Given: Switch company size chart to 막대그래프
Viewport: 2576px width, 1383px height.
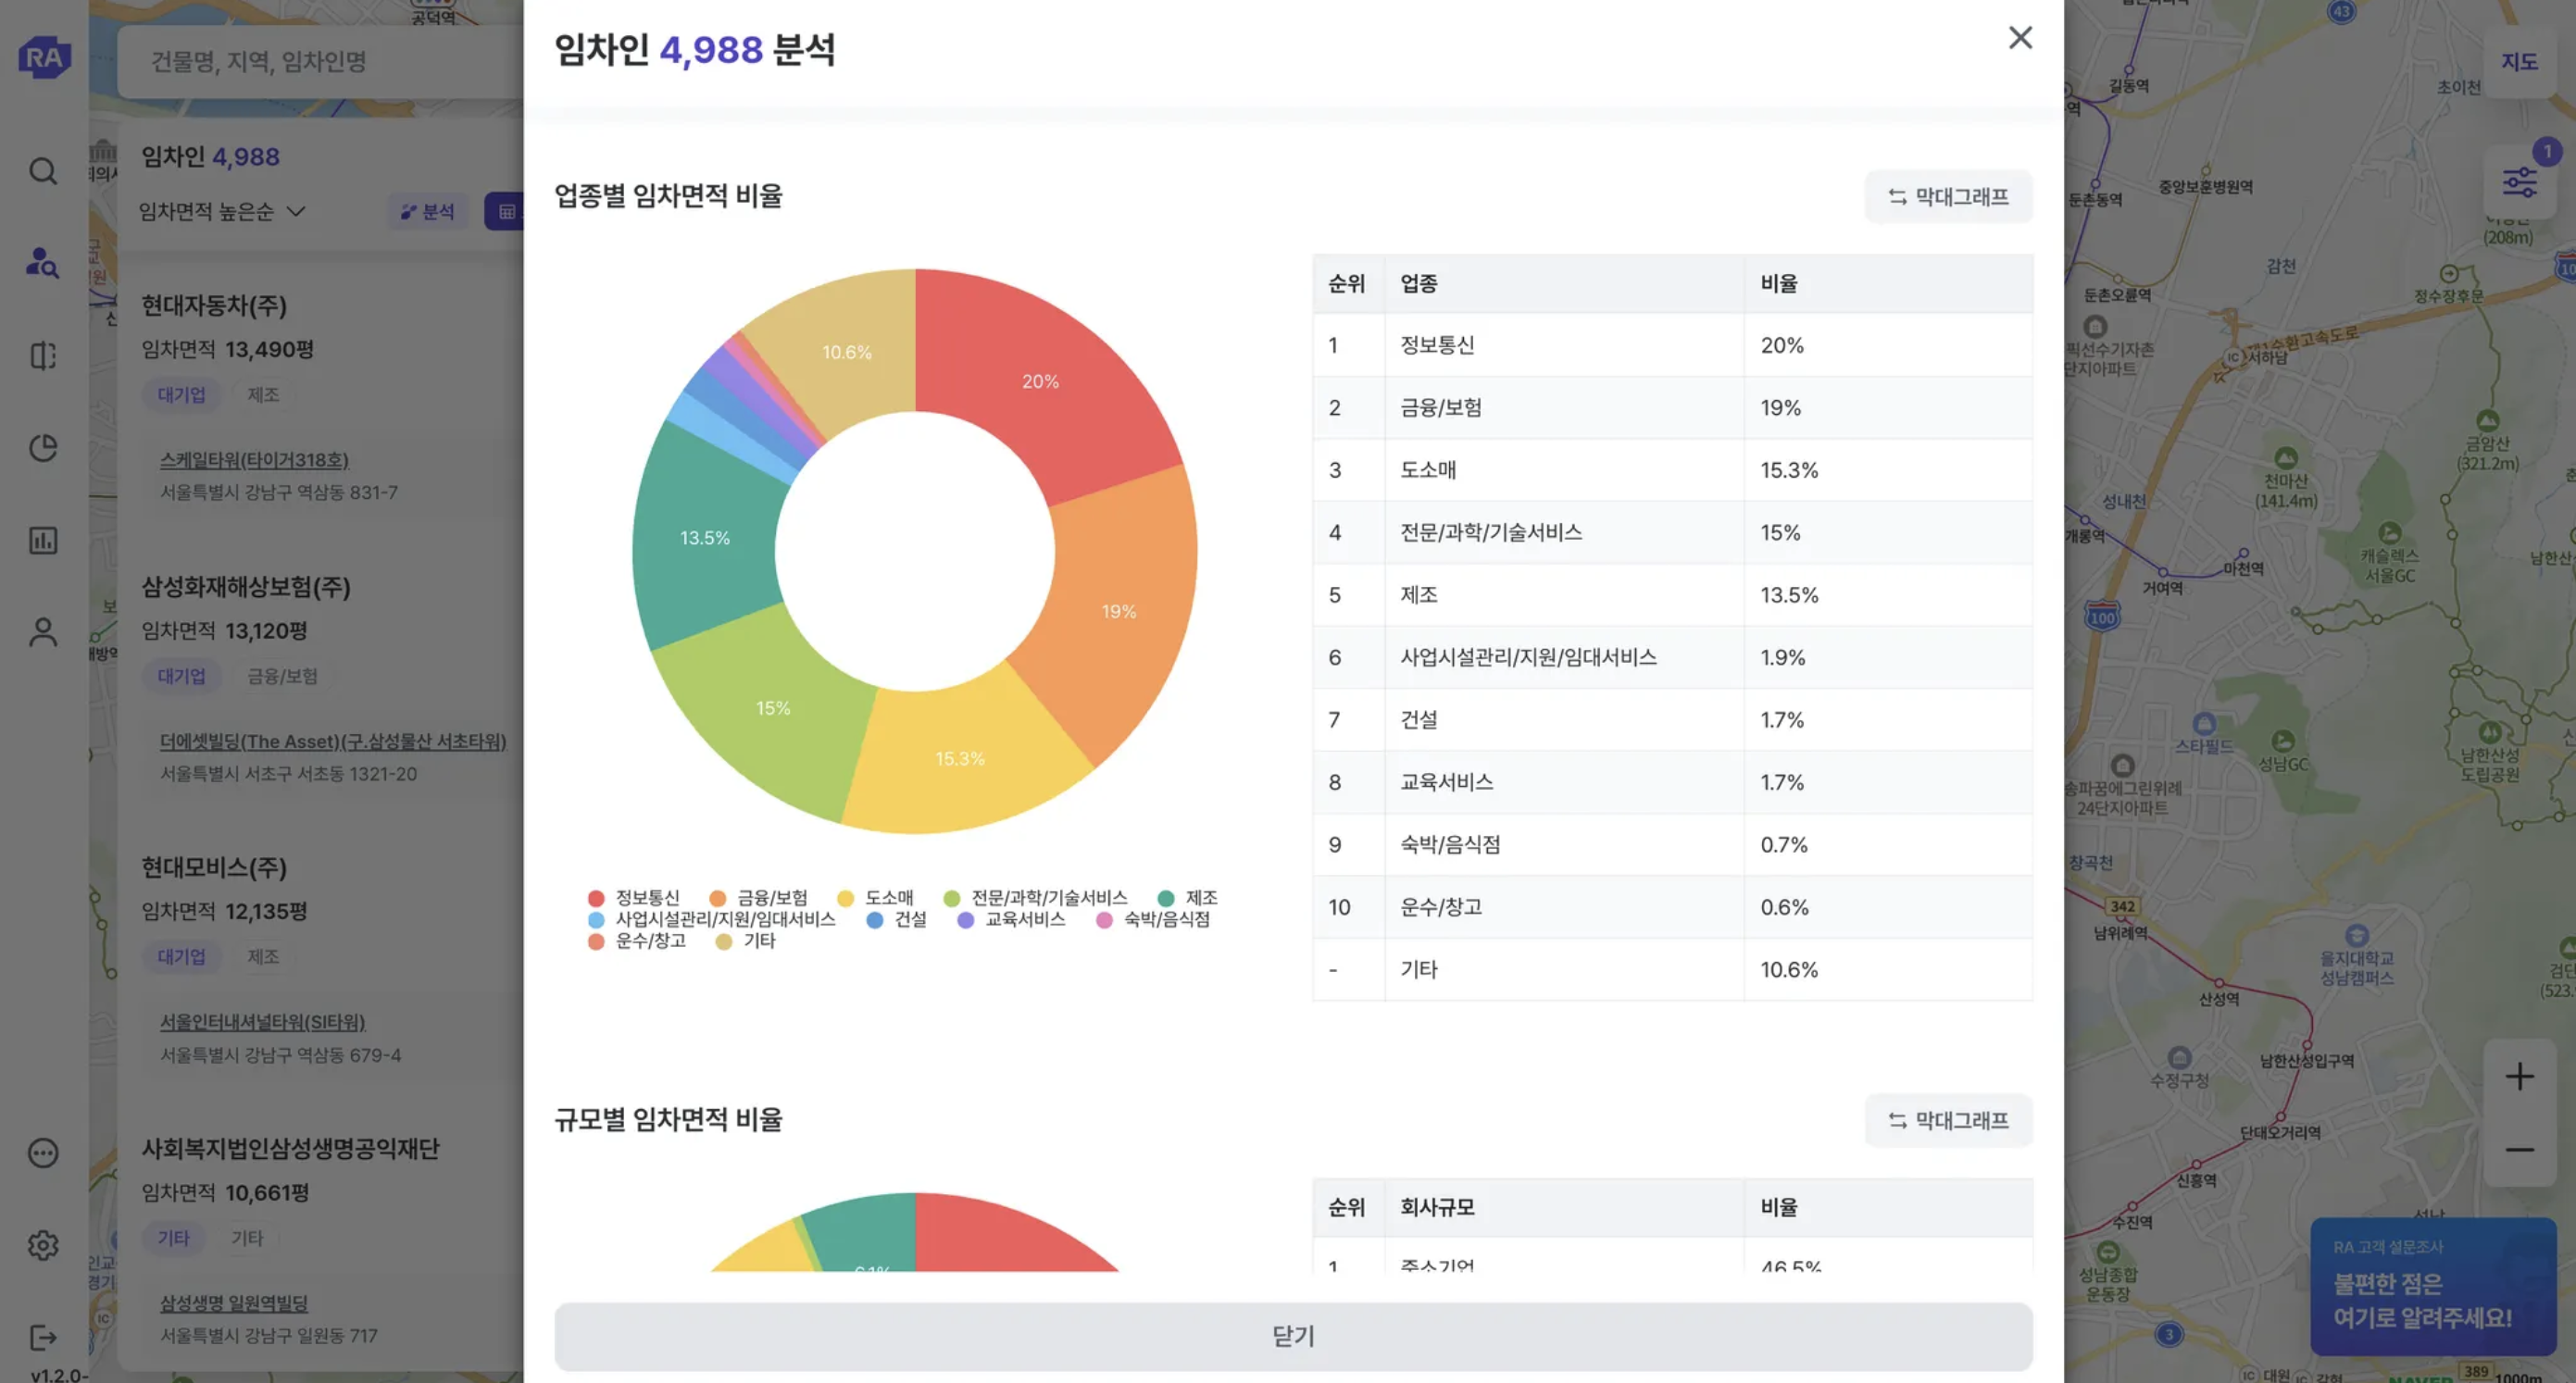Looking at the screenshot, I should [1948, 1121].
